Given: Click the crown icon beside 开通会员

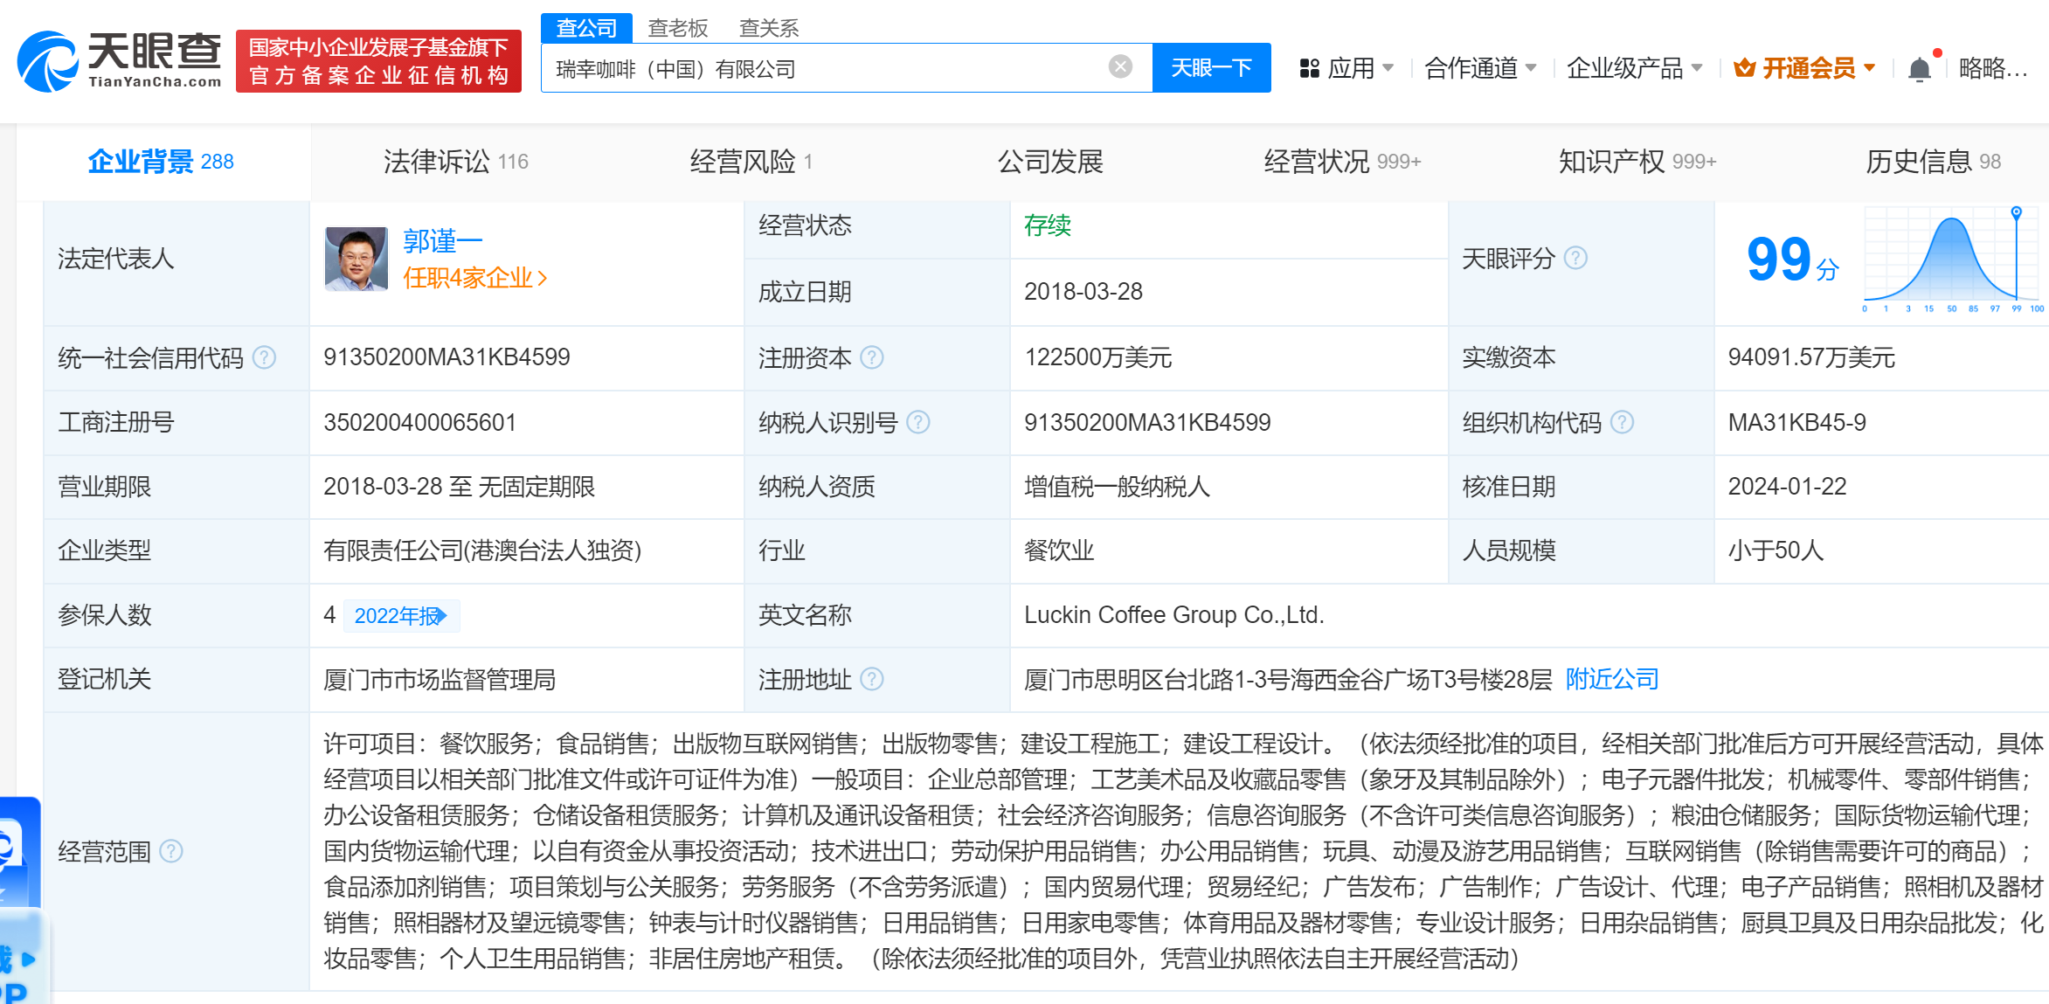Looking at the screenshot, I should (1744, 68).
